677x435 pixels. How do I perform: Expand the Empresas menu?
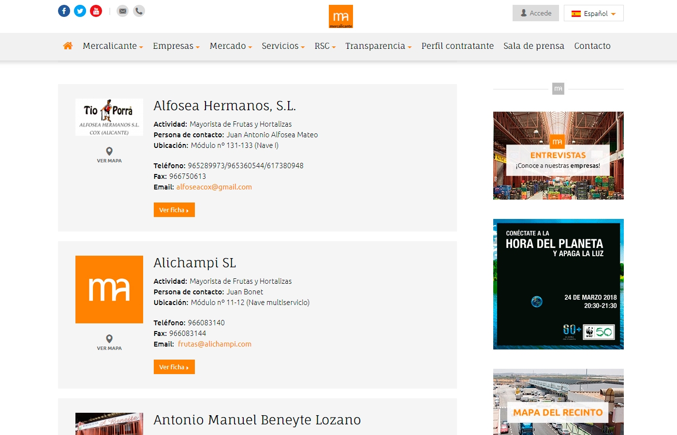coord(176,46)
